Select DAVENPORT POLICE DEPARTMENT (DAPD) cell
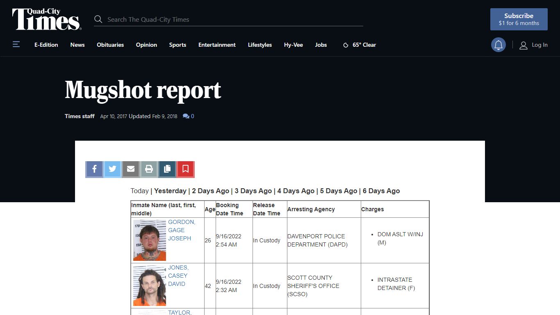 point(324,240)
